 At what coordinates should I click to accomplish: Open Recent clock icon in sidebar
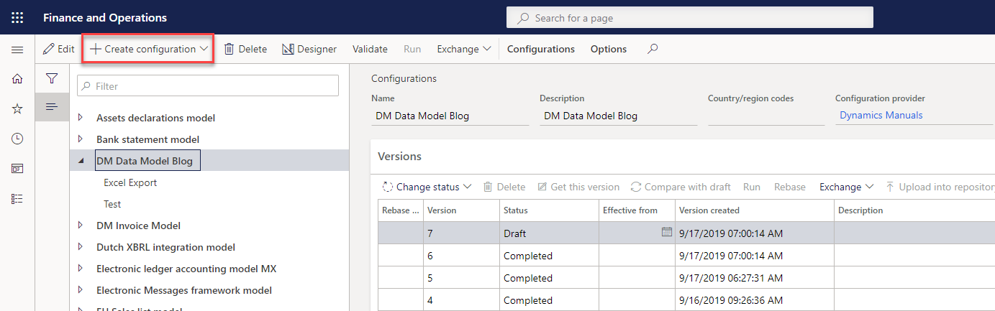pos(17,139)
